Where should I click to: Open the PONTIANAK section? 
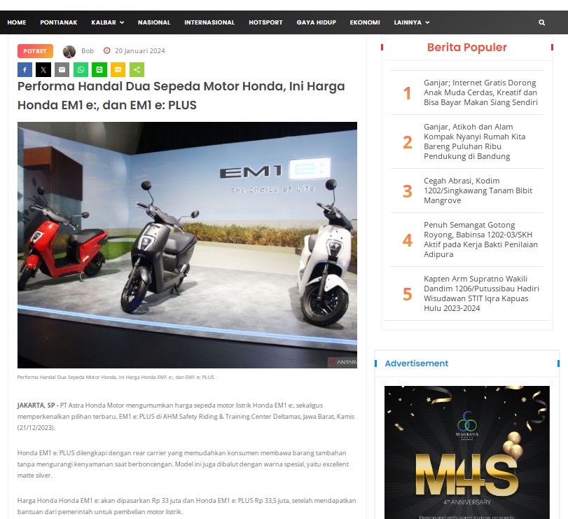coord(59,22)
